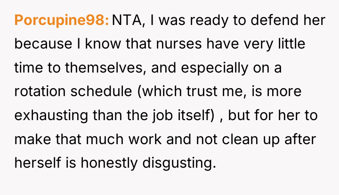Click the word "herself" on the last line
This screenshot has height=195, width=339.
[38, 162]
